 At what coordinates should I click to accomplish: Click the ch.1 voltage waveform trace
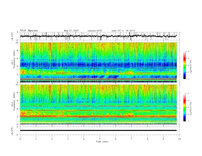[98, 36]
